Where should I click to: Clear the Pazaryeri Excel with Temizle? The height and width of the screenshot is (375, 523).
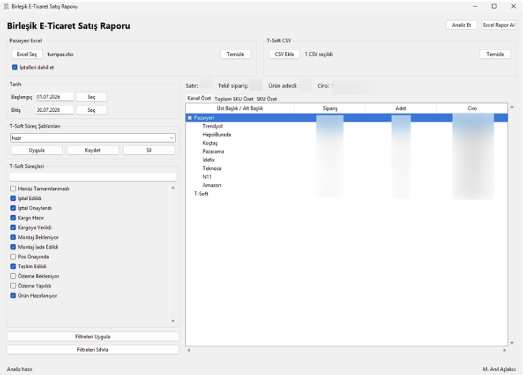coord(236,54)
